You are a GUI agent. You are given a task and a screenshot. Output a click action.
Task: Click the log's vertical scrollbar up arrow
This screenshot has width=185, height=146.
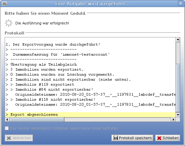(178, 39)
